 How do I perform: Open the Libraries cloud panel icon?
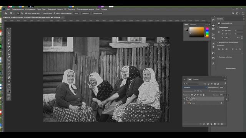click(x=213, y=26)
